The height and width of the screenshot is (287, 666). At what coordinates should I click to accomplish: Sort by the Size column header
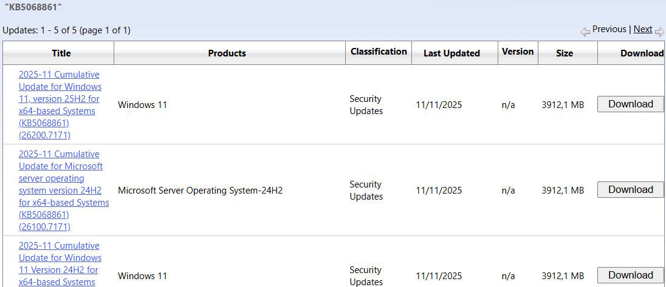click(564, 53)
